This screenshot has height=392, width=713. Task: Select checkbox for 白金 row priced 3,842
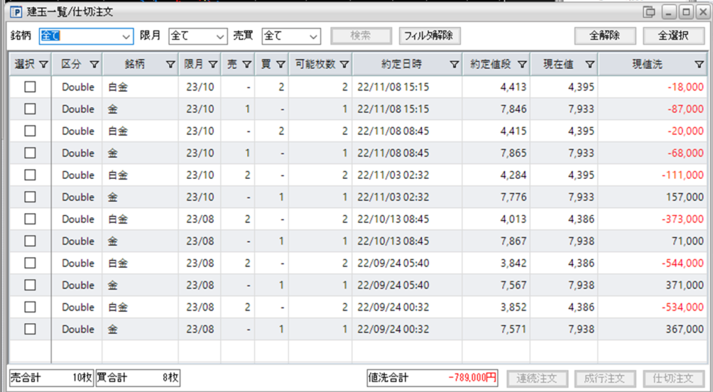tap(30, 263)
